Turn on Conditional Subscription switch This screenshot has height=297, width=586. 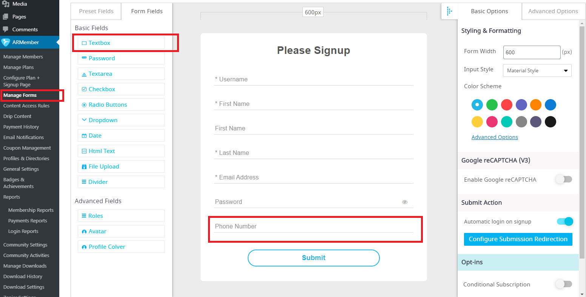point(564,284)
